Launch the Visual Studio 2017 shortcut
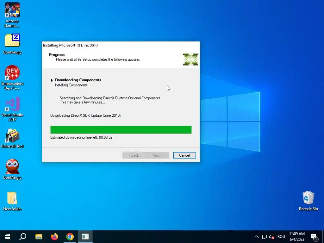 pos(12,109)
